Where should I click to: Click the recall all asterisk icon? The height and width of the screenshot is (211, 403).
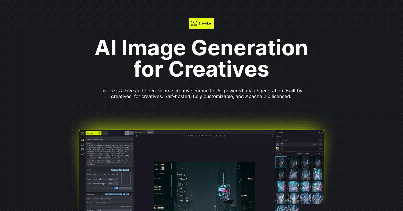216,136
